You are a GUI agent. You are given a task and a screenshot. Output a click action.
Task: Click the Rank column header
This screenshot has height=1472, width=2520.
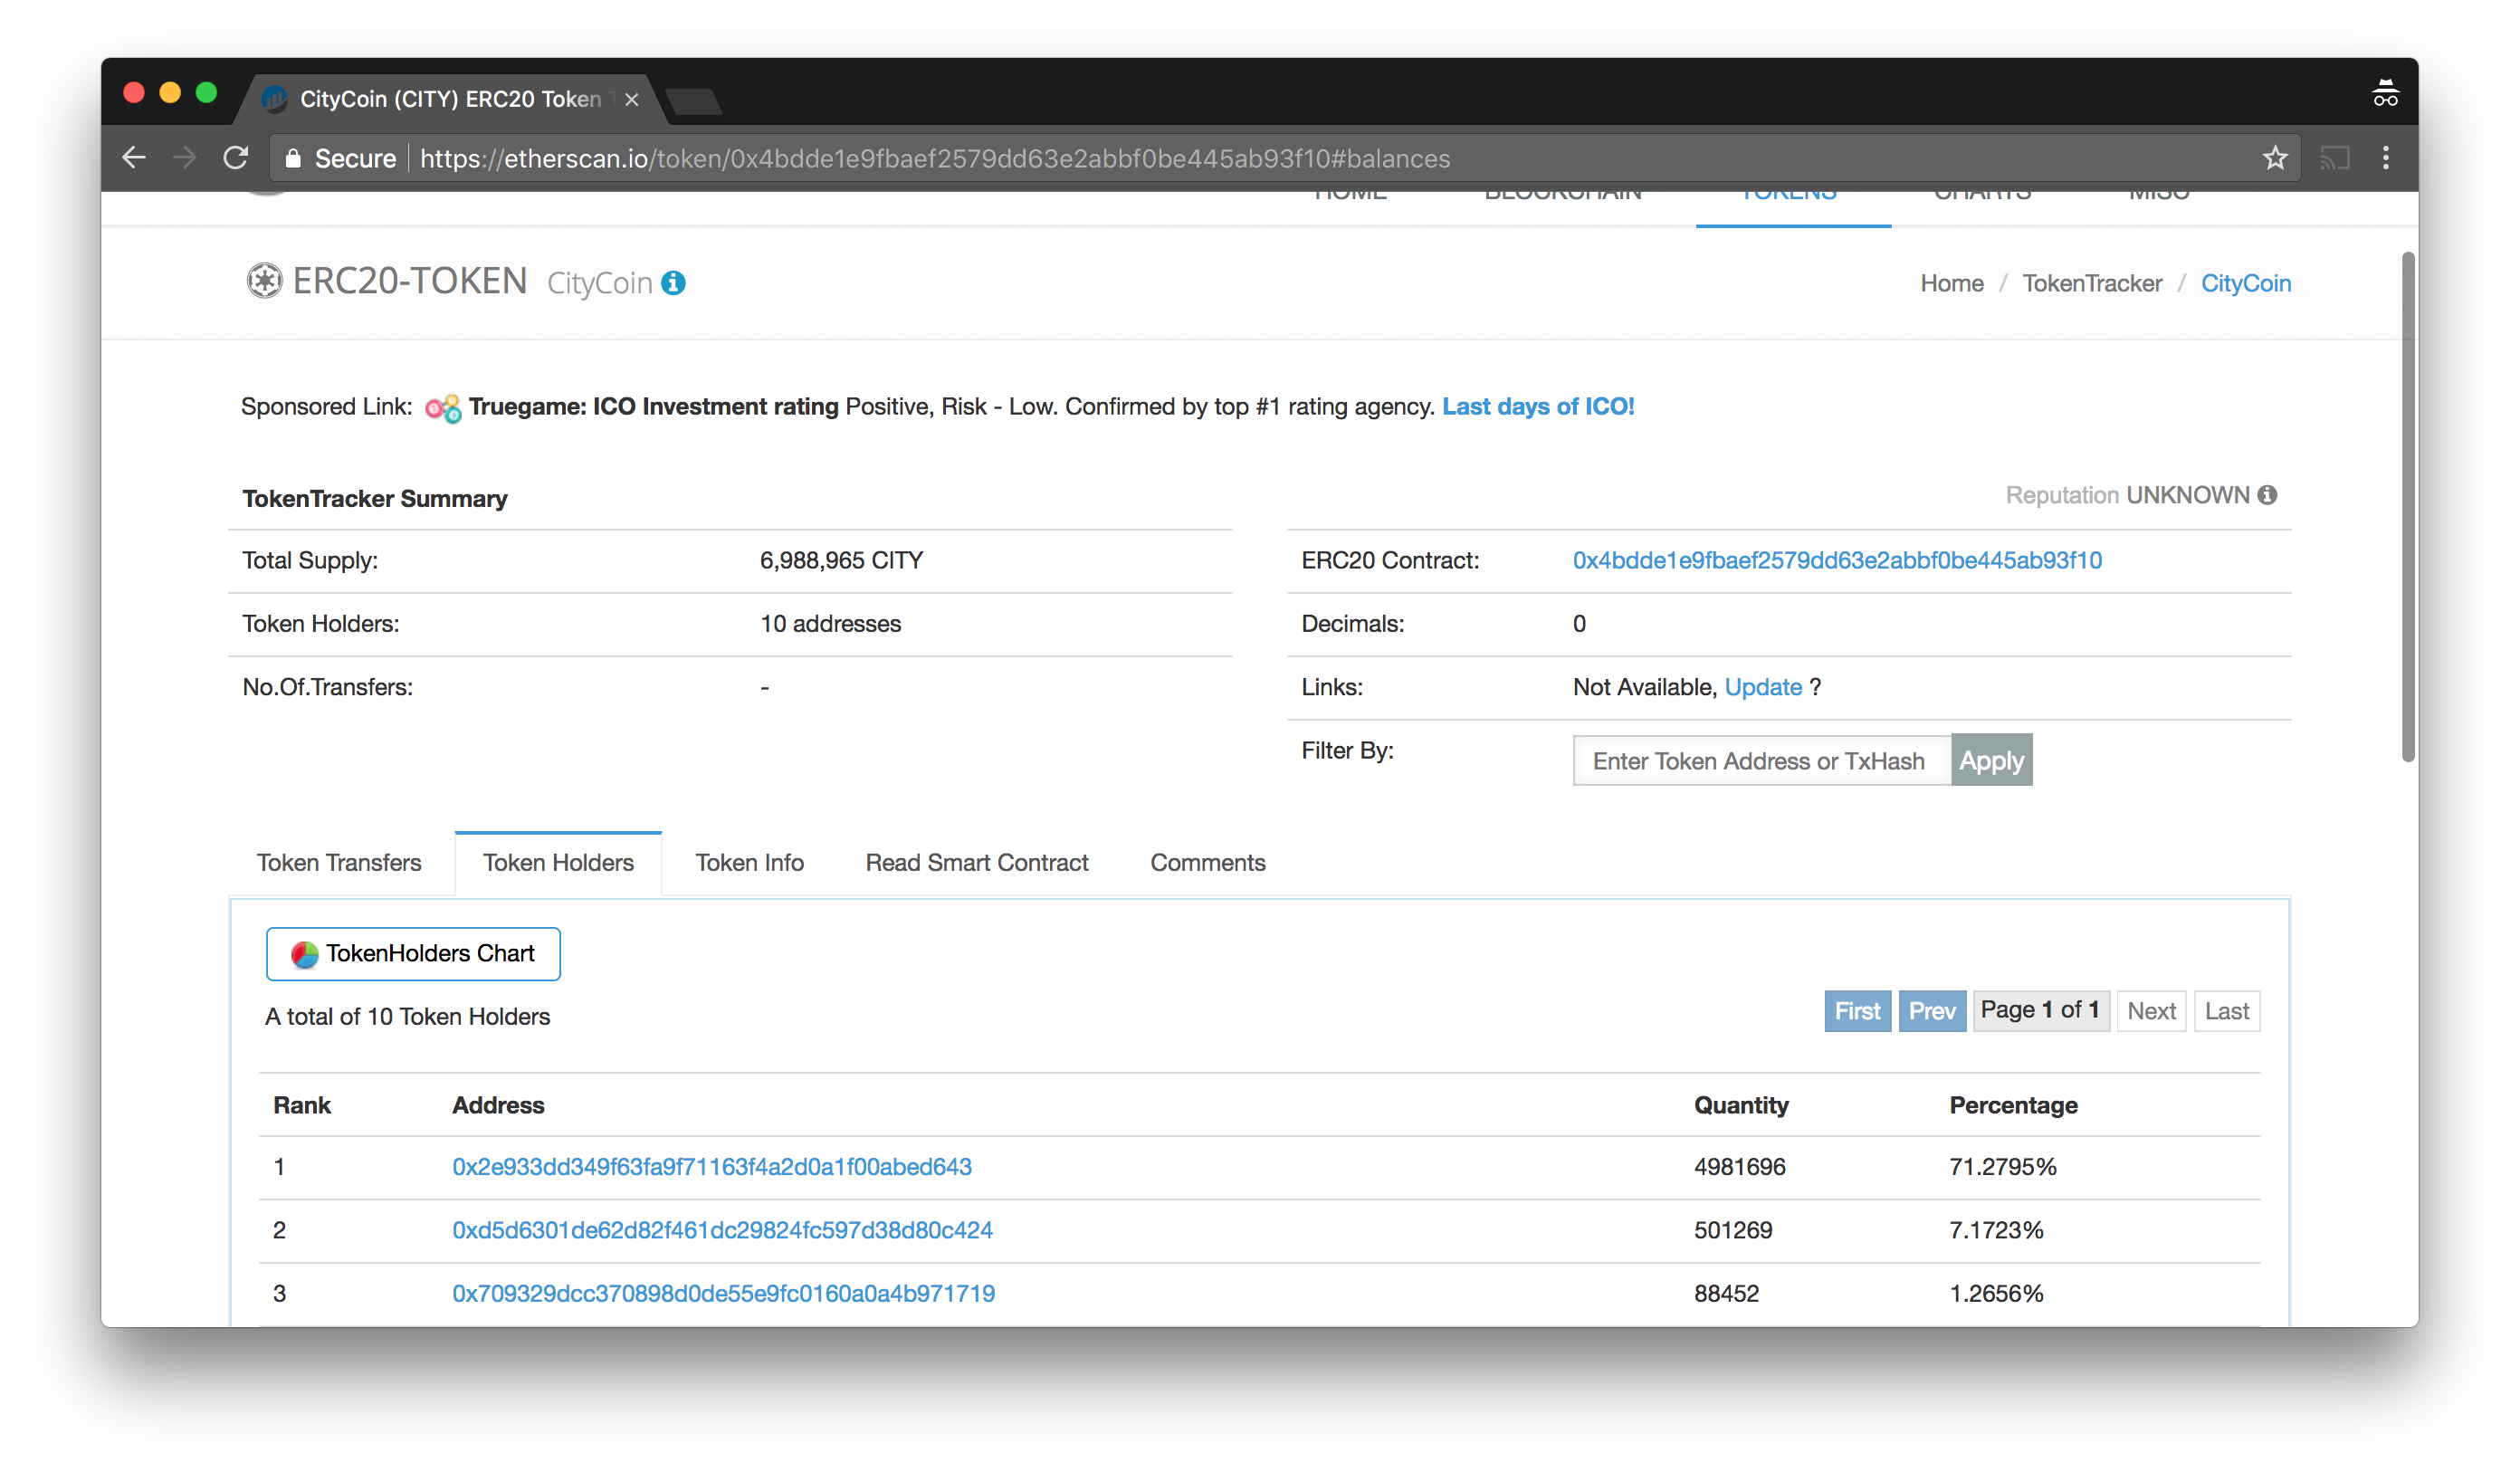(x=301, y=1105)
